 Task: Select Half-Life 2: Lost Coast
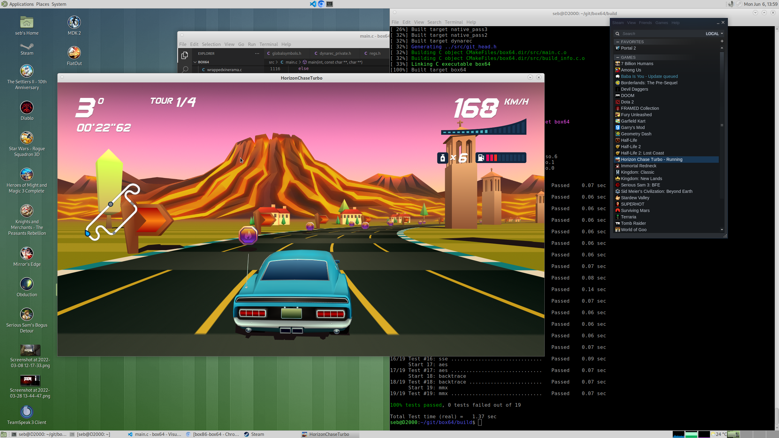[x=666, y=153]
